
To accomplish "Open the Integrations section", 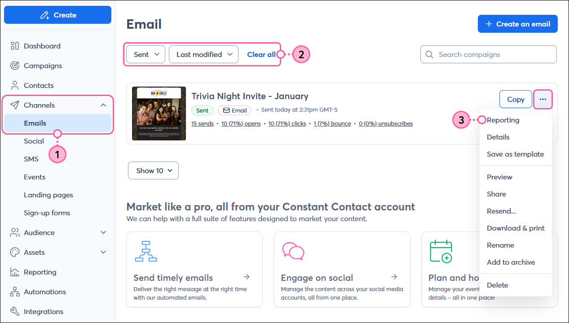I will [43, 311].
